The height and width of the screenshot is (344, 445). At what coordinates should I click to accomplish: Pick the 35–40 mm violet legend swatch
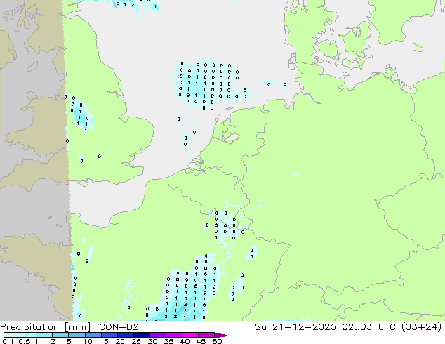tap(174, 335)
